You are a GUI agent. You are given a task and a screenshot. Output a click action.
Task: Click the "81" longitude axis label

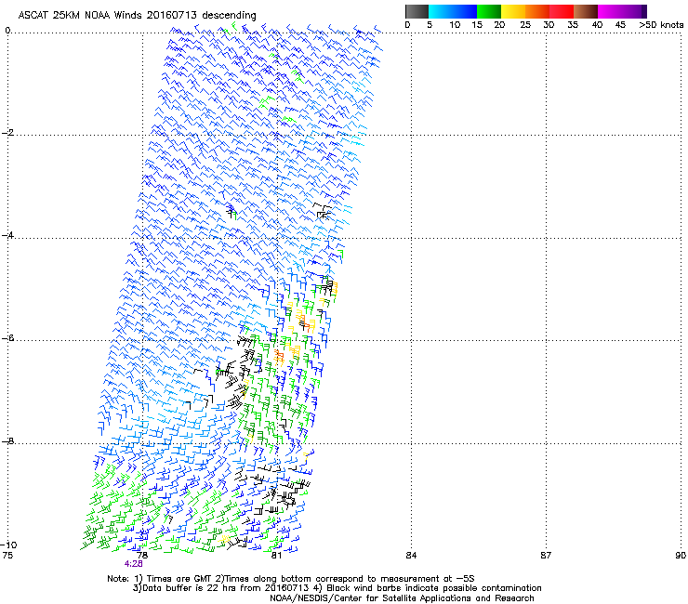tap(276, 556)
